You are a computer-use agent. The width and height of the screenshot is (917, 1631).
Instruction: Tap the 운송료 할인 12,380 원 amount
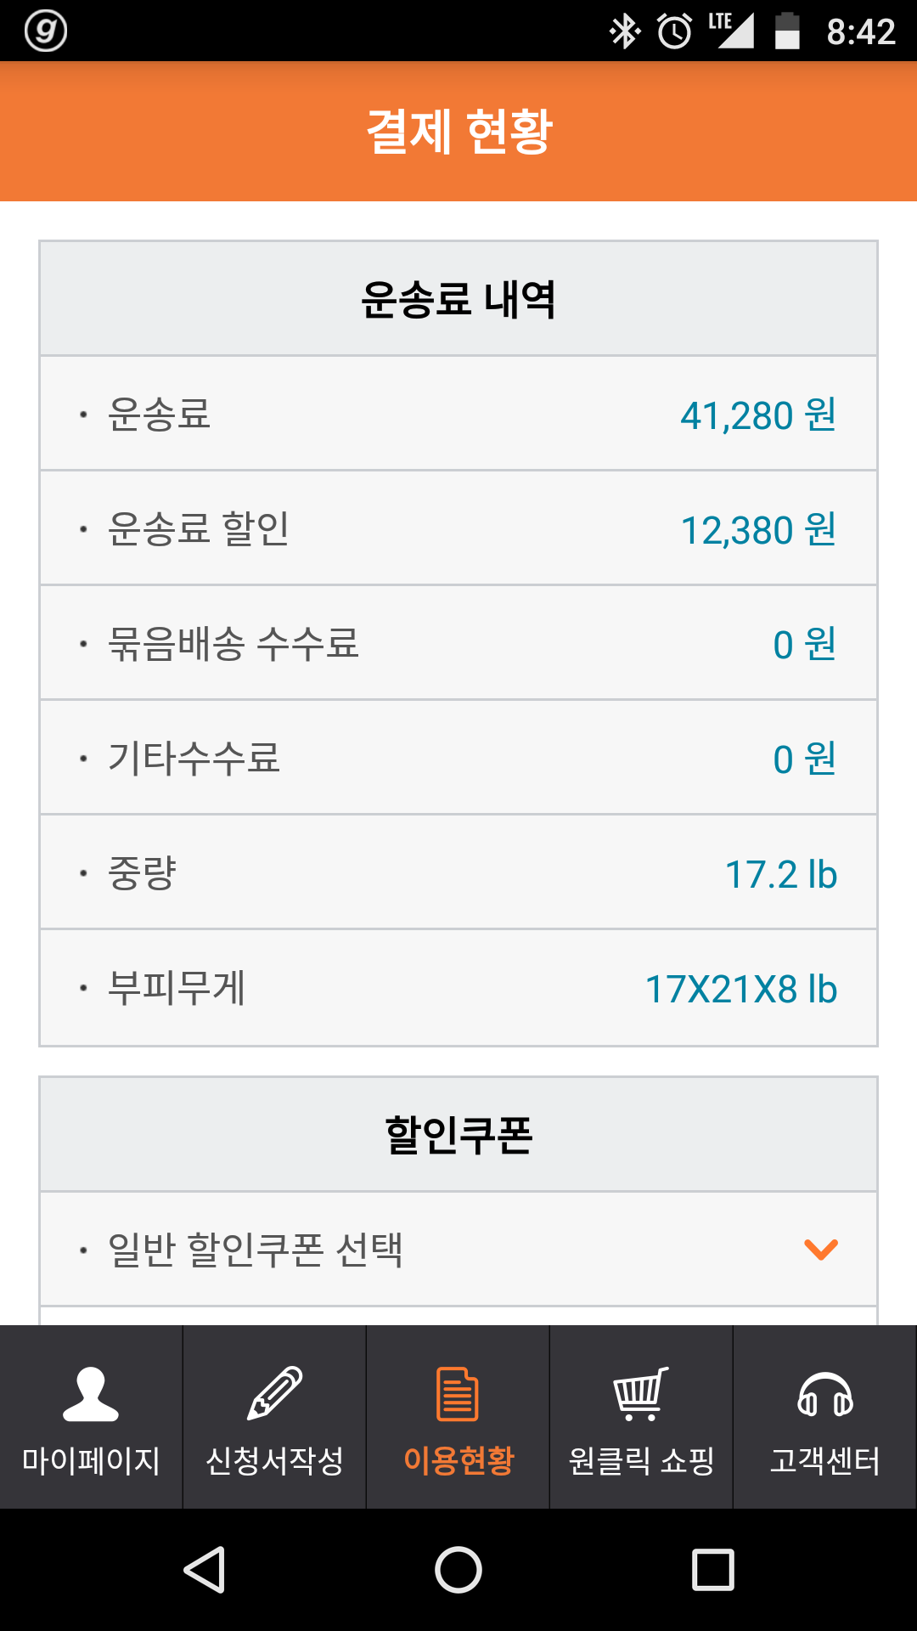[758, 529]
